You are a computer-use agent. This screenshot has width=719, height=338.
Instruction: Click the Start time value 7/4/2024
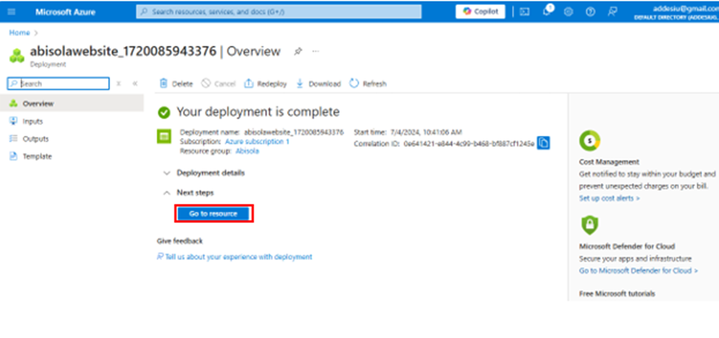[426, 132]
